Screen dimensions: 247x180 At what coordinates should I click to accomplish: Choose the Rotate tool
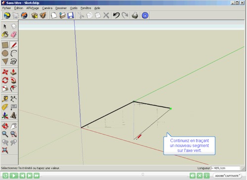[5, 80]
